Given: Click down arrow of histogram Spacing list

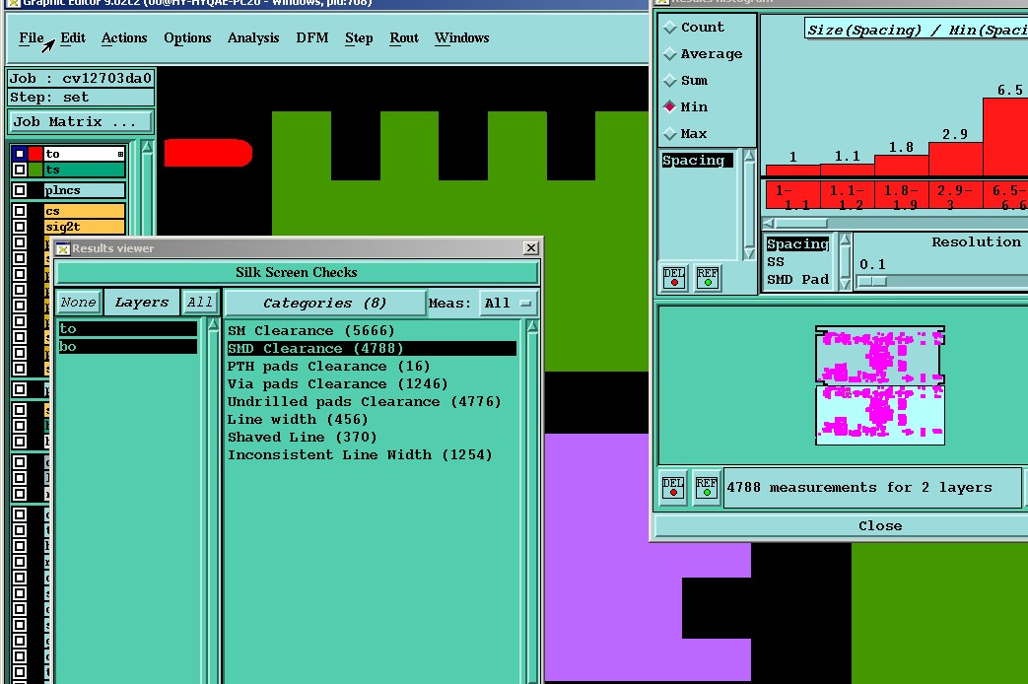Looking at the screenshot, I should point(749,252).
